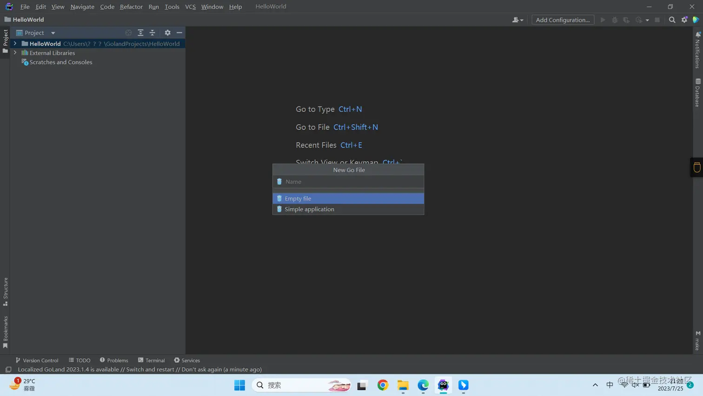Open the Notifications side tab
This screenshot has height=396, width=703.
697,50
